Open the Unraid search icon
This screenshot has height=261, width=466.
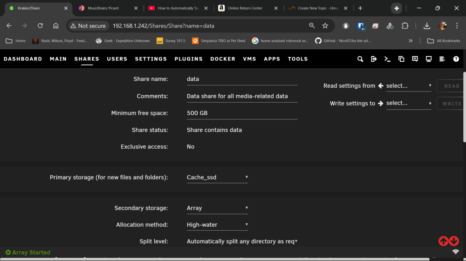tap(360, 59)
